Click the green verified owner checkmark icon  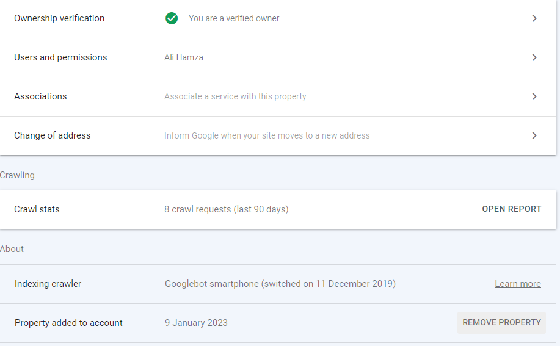[x=172, y=18]
